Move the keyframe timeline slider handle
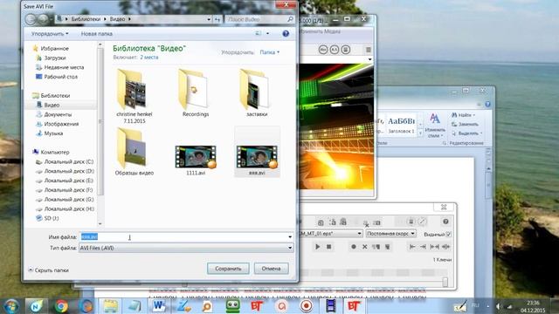Viewport: 559px width, 314px height. (x=445, y=282)
